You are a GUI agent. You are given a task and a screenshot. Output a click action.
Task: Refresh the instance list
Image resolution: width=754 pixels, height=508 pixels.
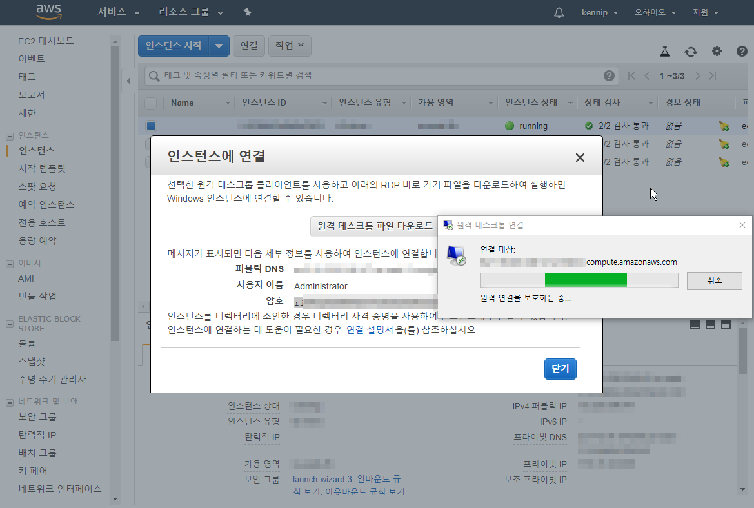tap(691, 52)
